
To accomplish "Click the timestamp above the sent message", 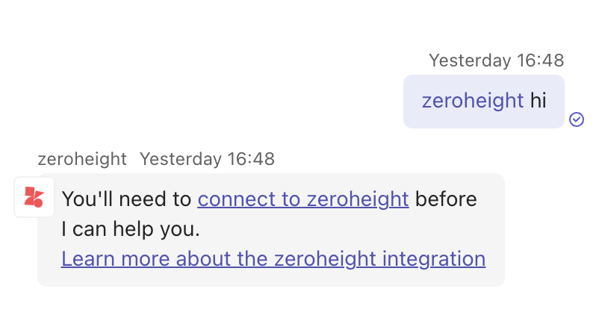I will point(496,60).
